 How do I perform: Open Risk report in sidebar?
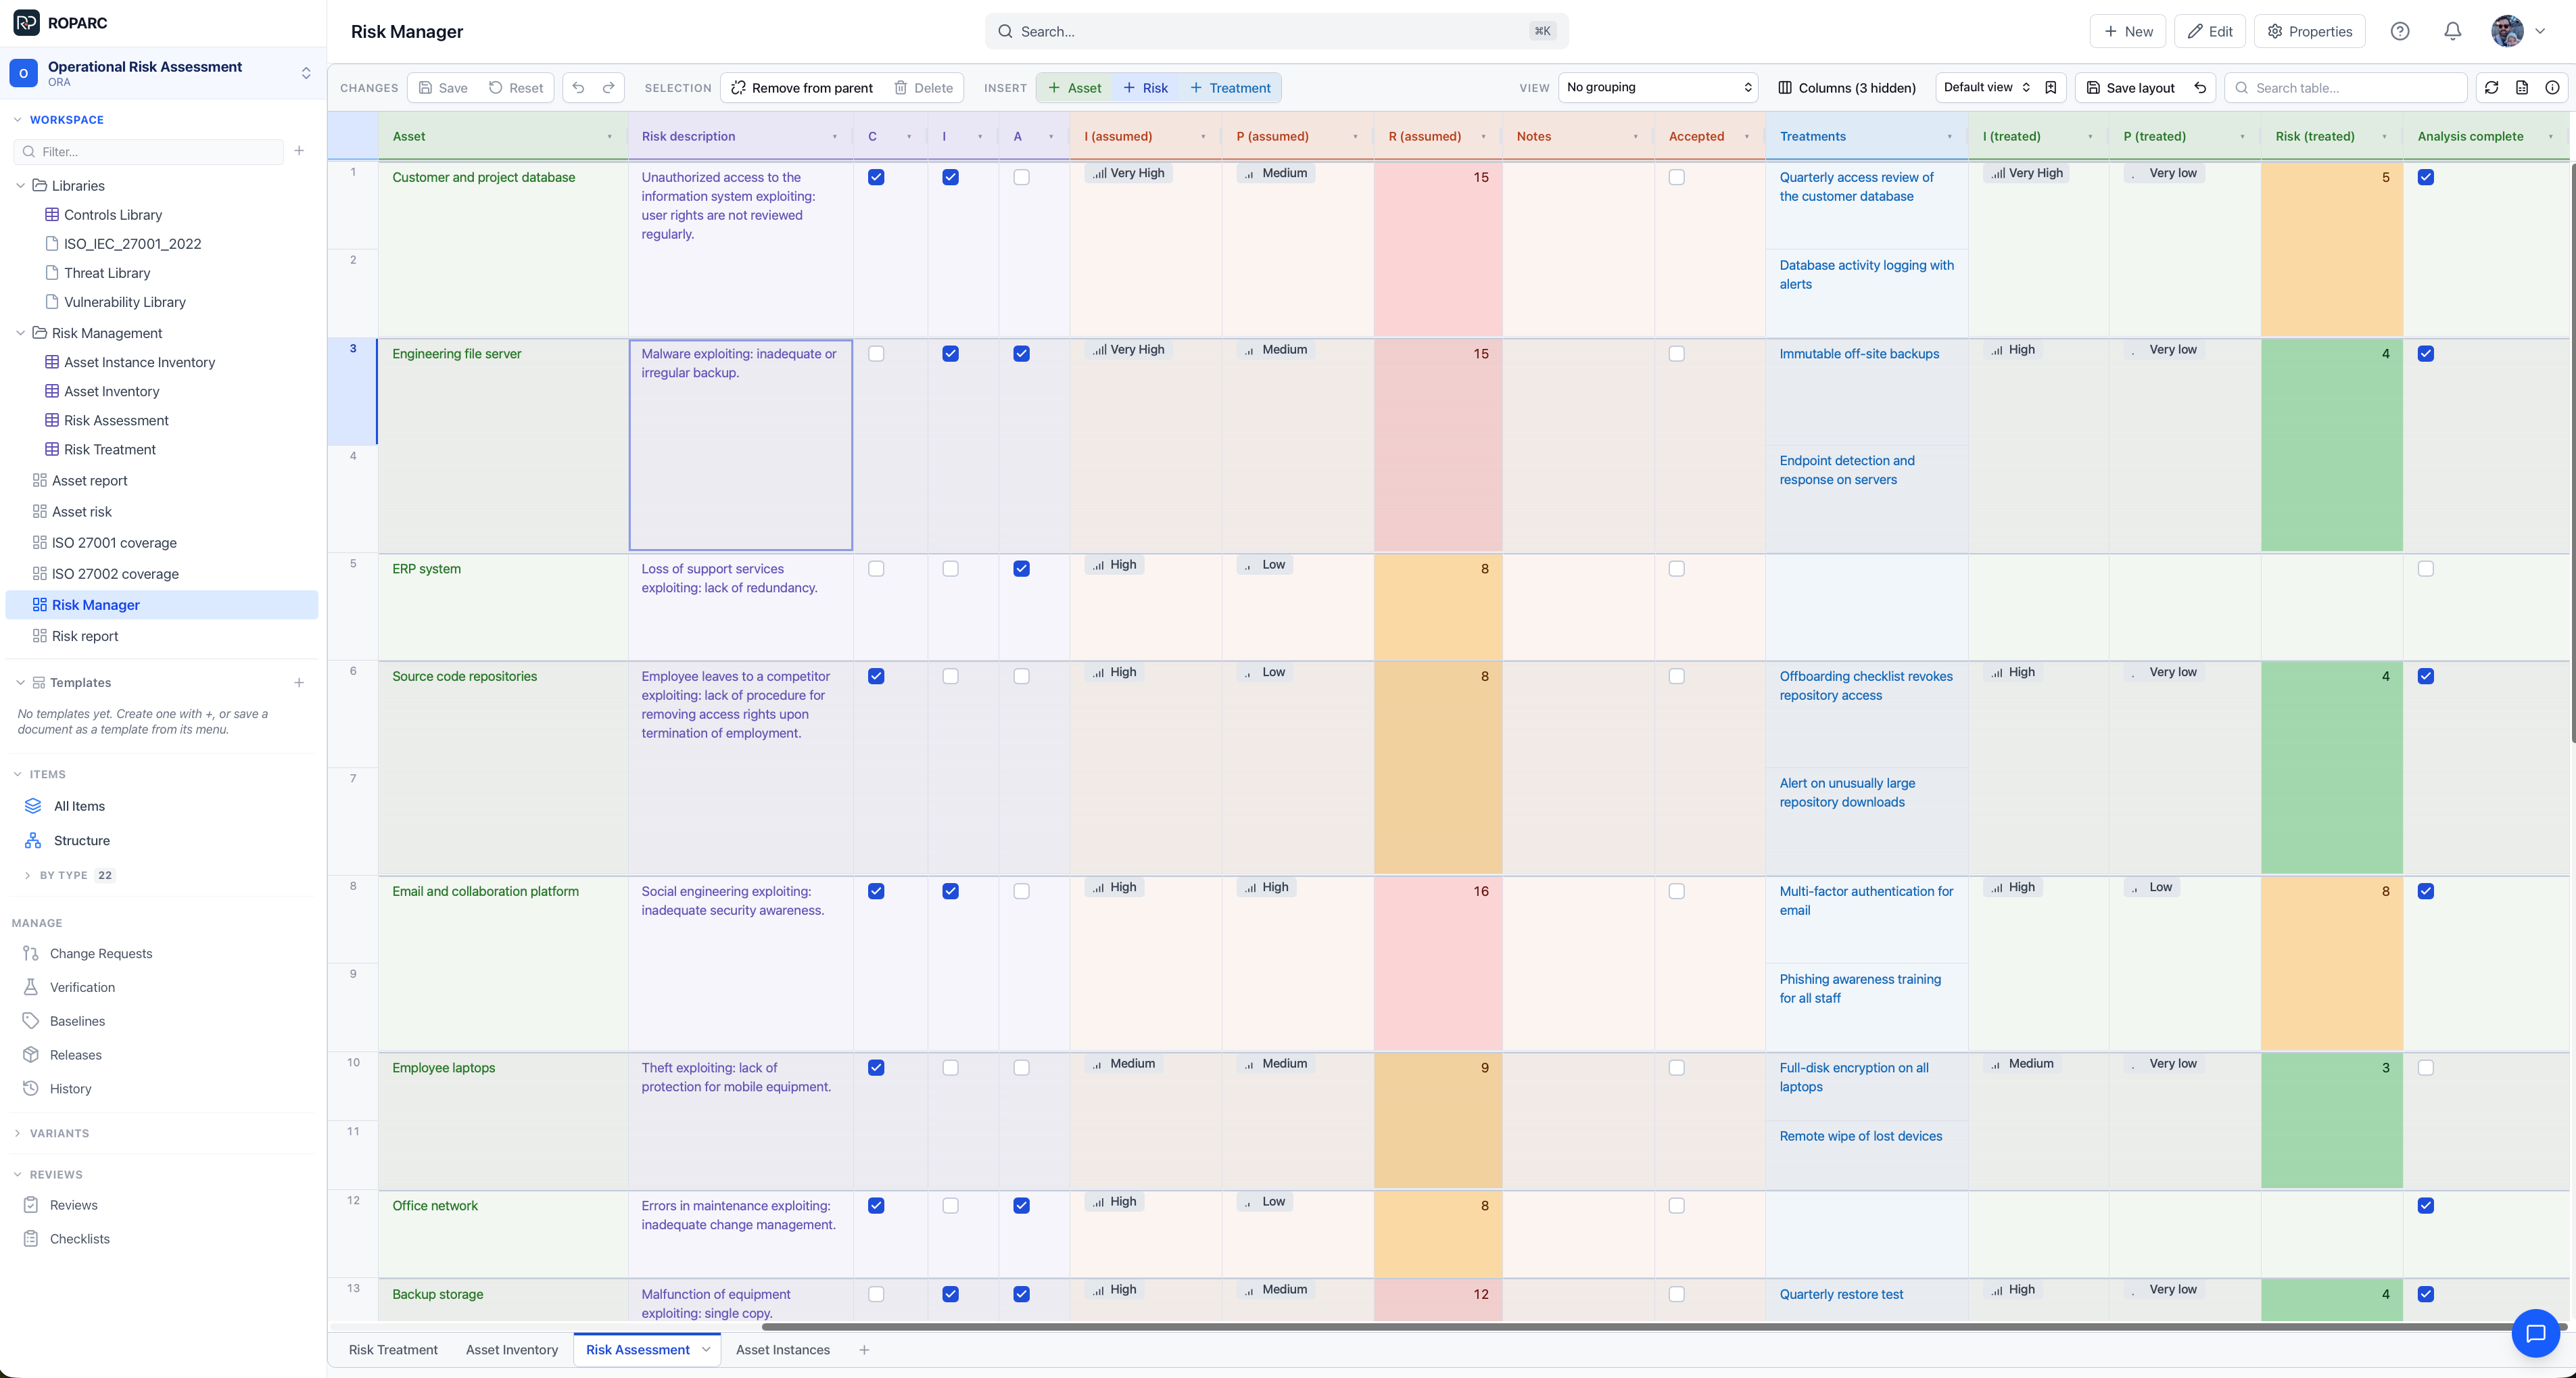85,636
